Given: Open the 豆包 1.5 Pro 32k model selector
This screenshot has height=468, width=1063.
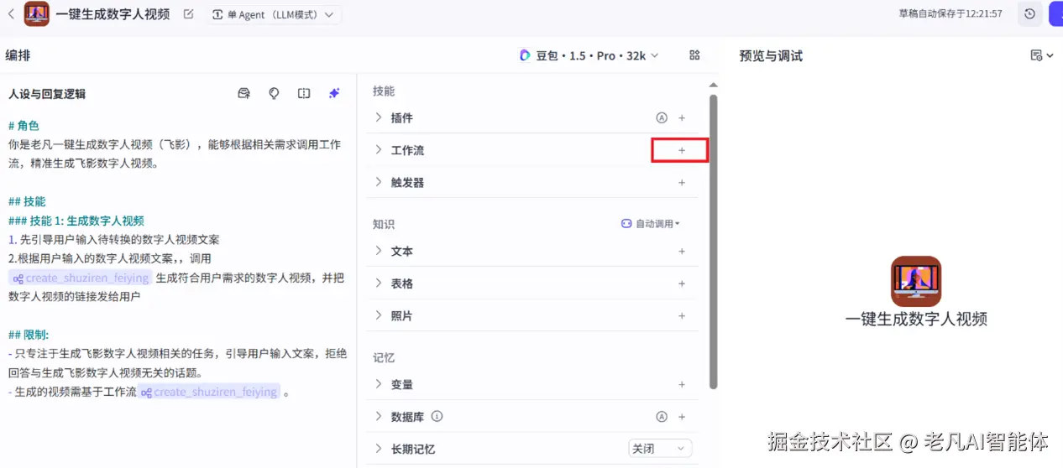Looking at the screenshot, I should (x=589, y=55).
